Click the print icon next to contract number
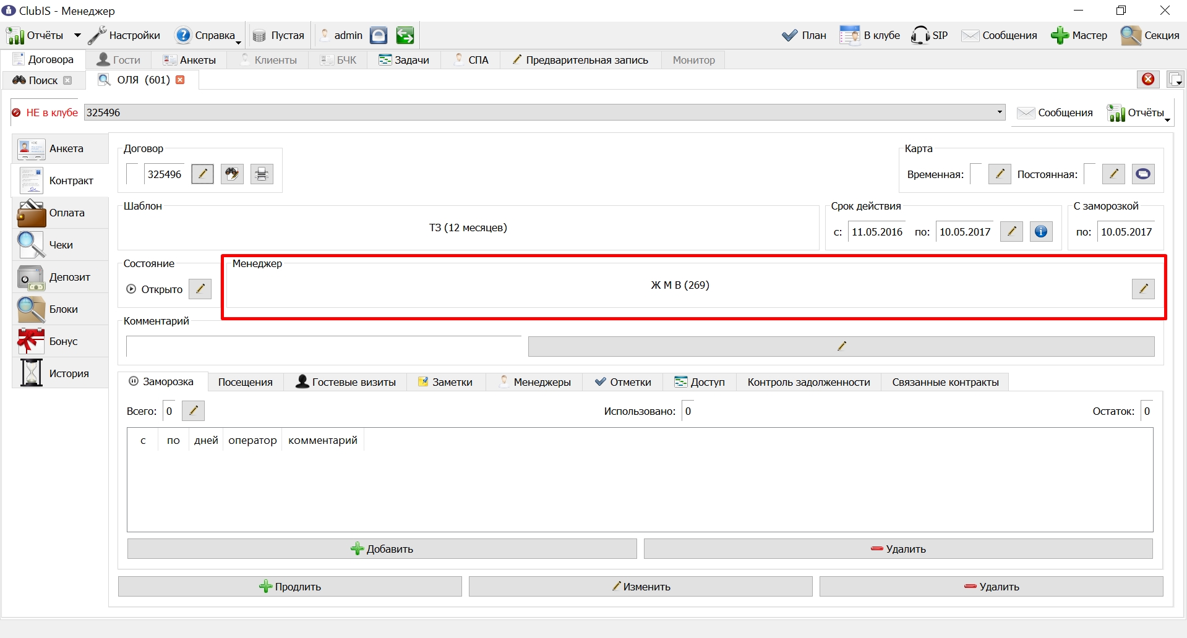 tap(262, 174)
